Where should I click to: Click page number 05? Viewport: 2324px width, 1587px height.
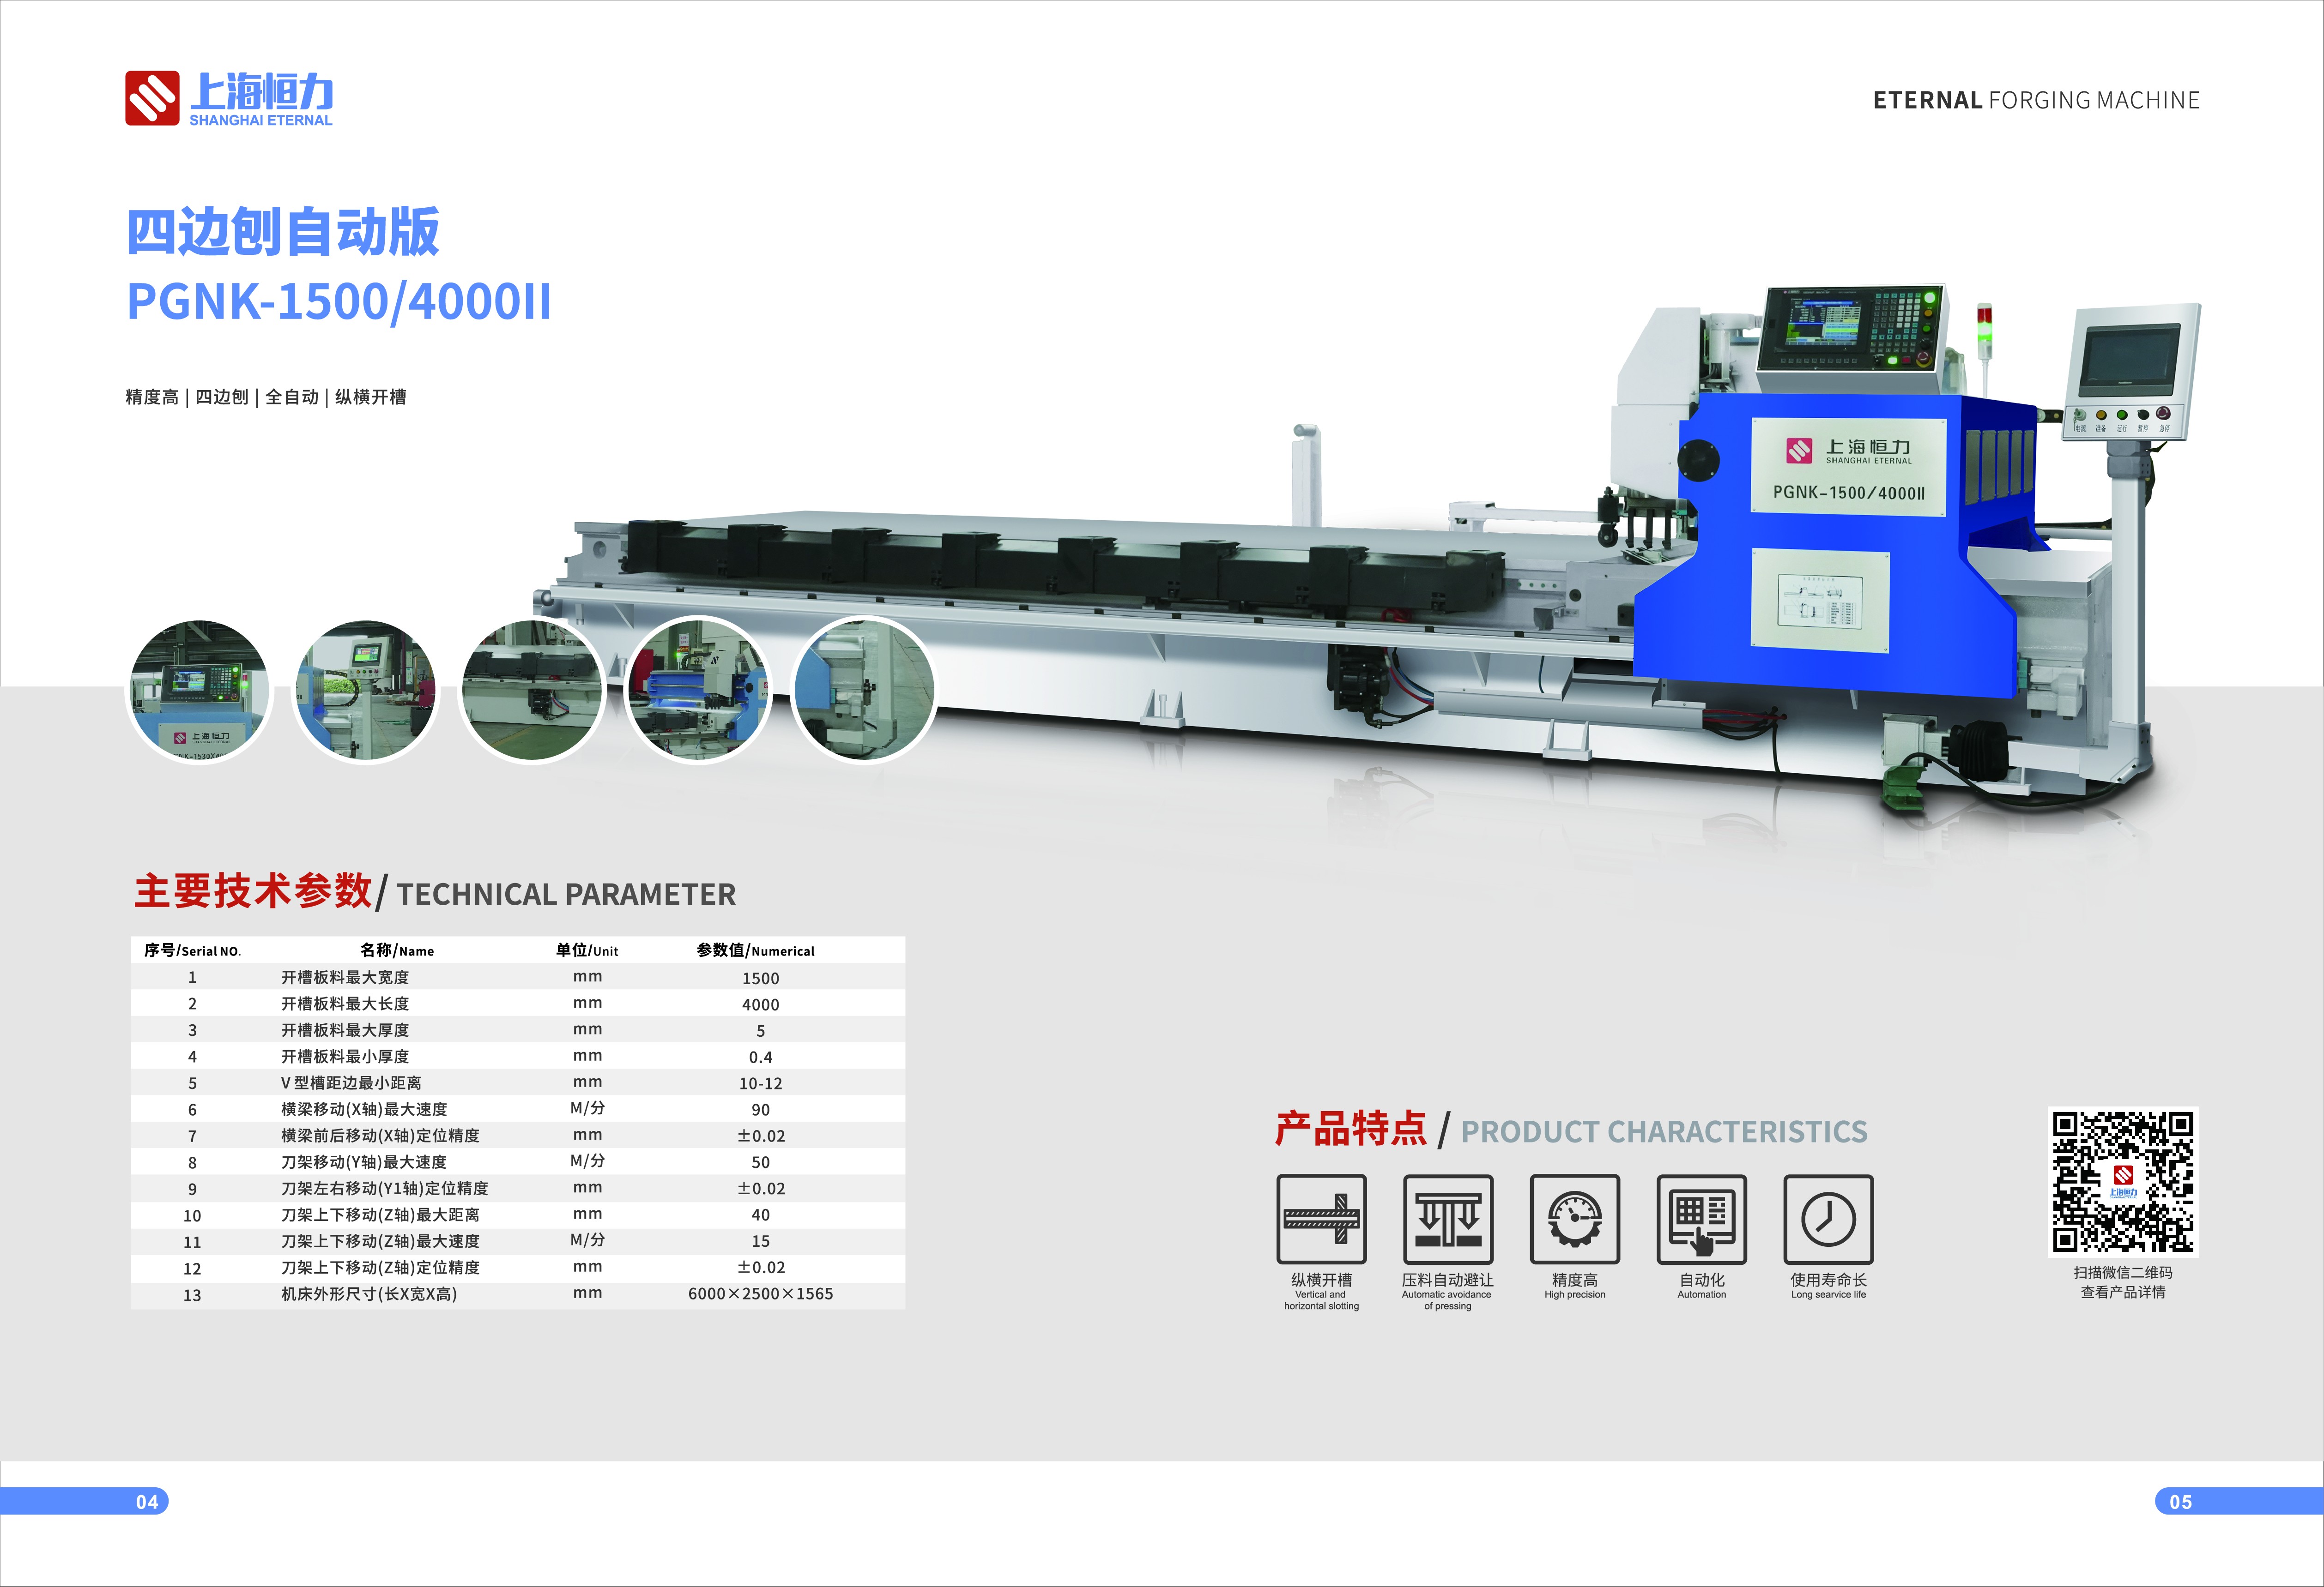click(2180, 1502)
